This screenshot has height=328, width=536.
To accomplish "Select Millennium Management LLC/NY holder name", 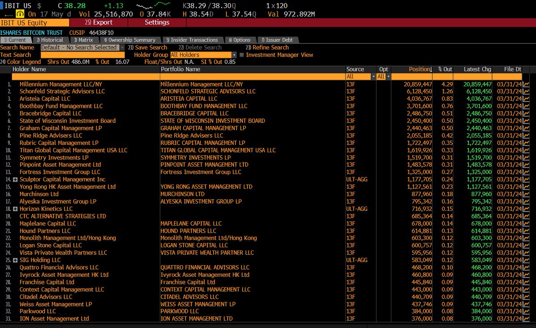I will tap(61, 84).
